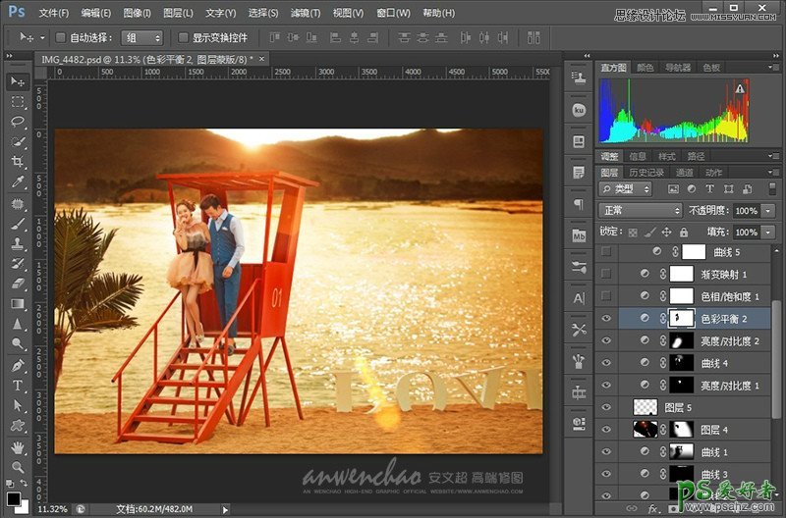
Task: Select the Zoom magnifier tool
Action: pos(18,466)
